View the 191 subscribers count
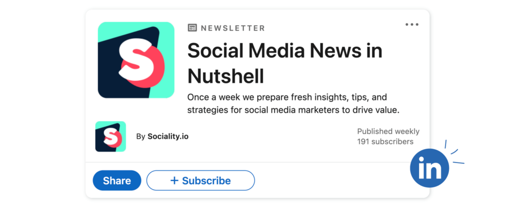Viewport: 519px width, 207px height. pos(385,142)
